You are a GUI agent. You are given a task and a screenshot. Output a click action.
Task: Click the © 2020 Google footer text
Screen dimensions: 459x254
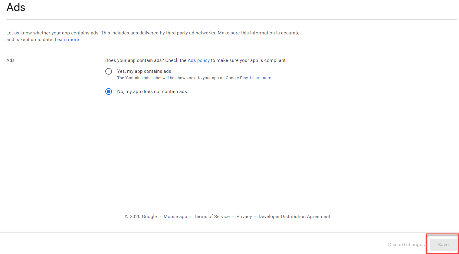point(141,217)
